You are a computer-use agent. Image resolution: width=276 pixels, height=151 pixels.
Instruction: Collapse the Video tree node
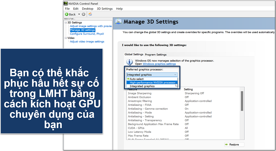point(66,38)
